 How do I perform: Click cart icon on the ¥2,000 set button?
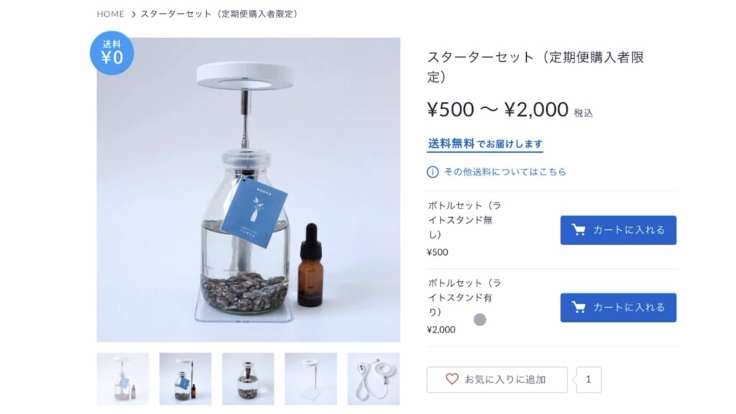pos(579,307)
